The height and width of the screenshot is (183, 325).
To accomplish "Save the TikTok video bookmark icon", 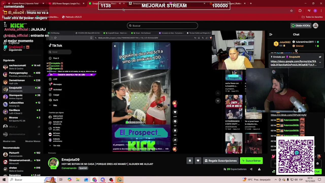I will (x=175, y=131).
